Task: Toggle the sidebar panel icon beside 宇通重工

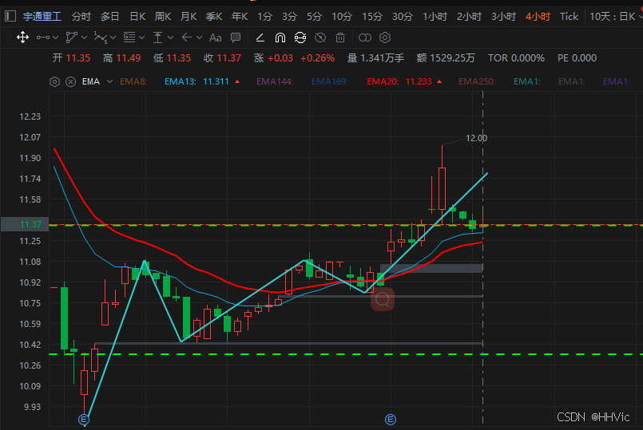Action: (x=10, y=17)
